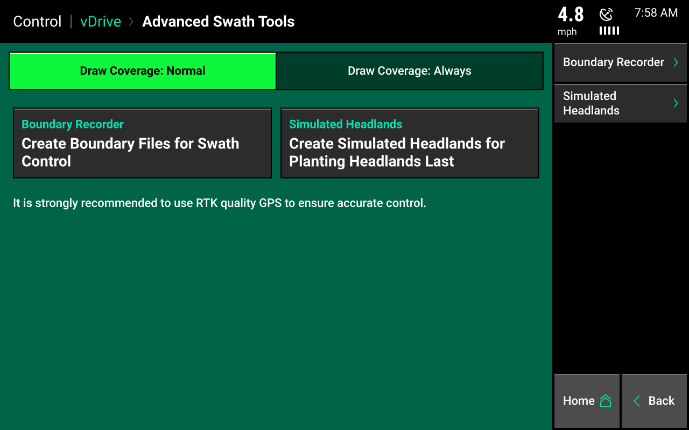Image resolution: width=689 pixels, height=430 pixels.
Task: Go Back to previous screen
Action: [654, 401]
